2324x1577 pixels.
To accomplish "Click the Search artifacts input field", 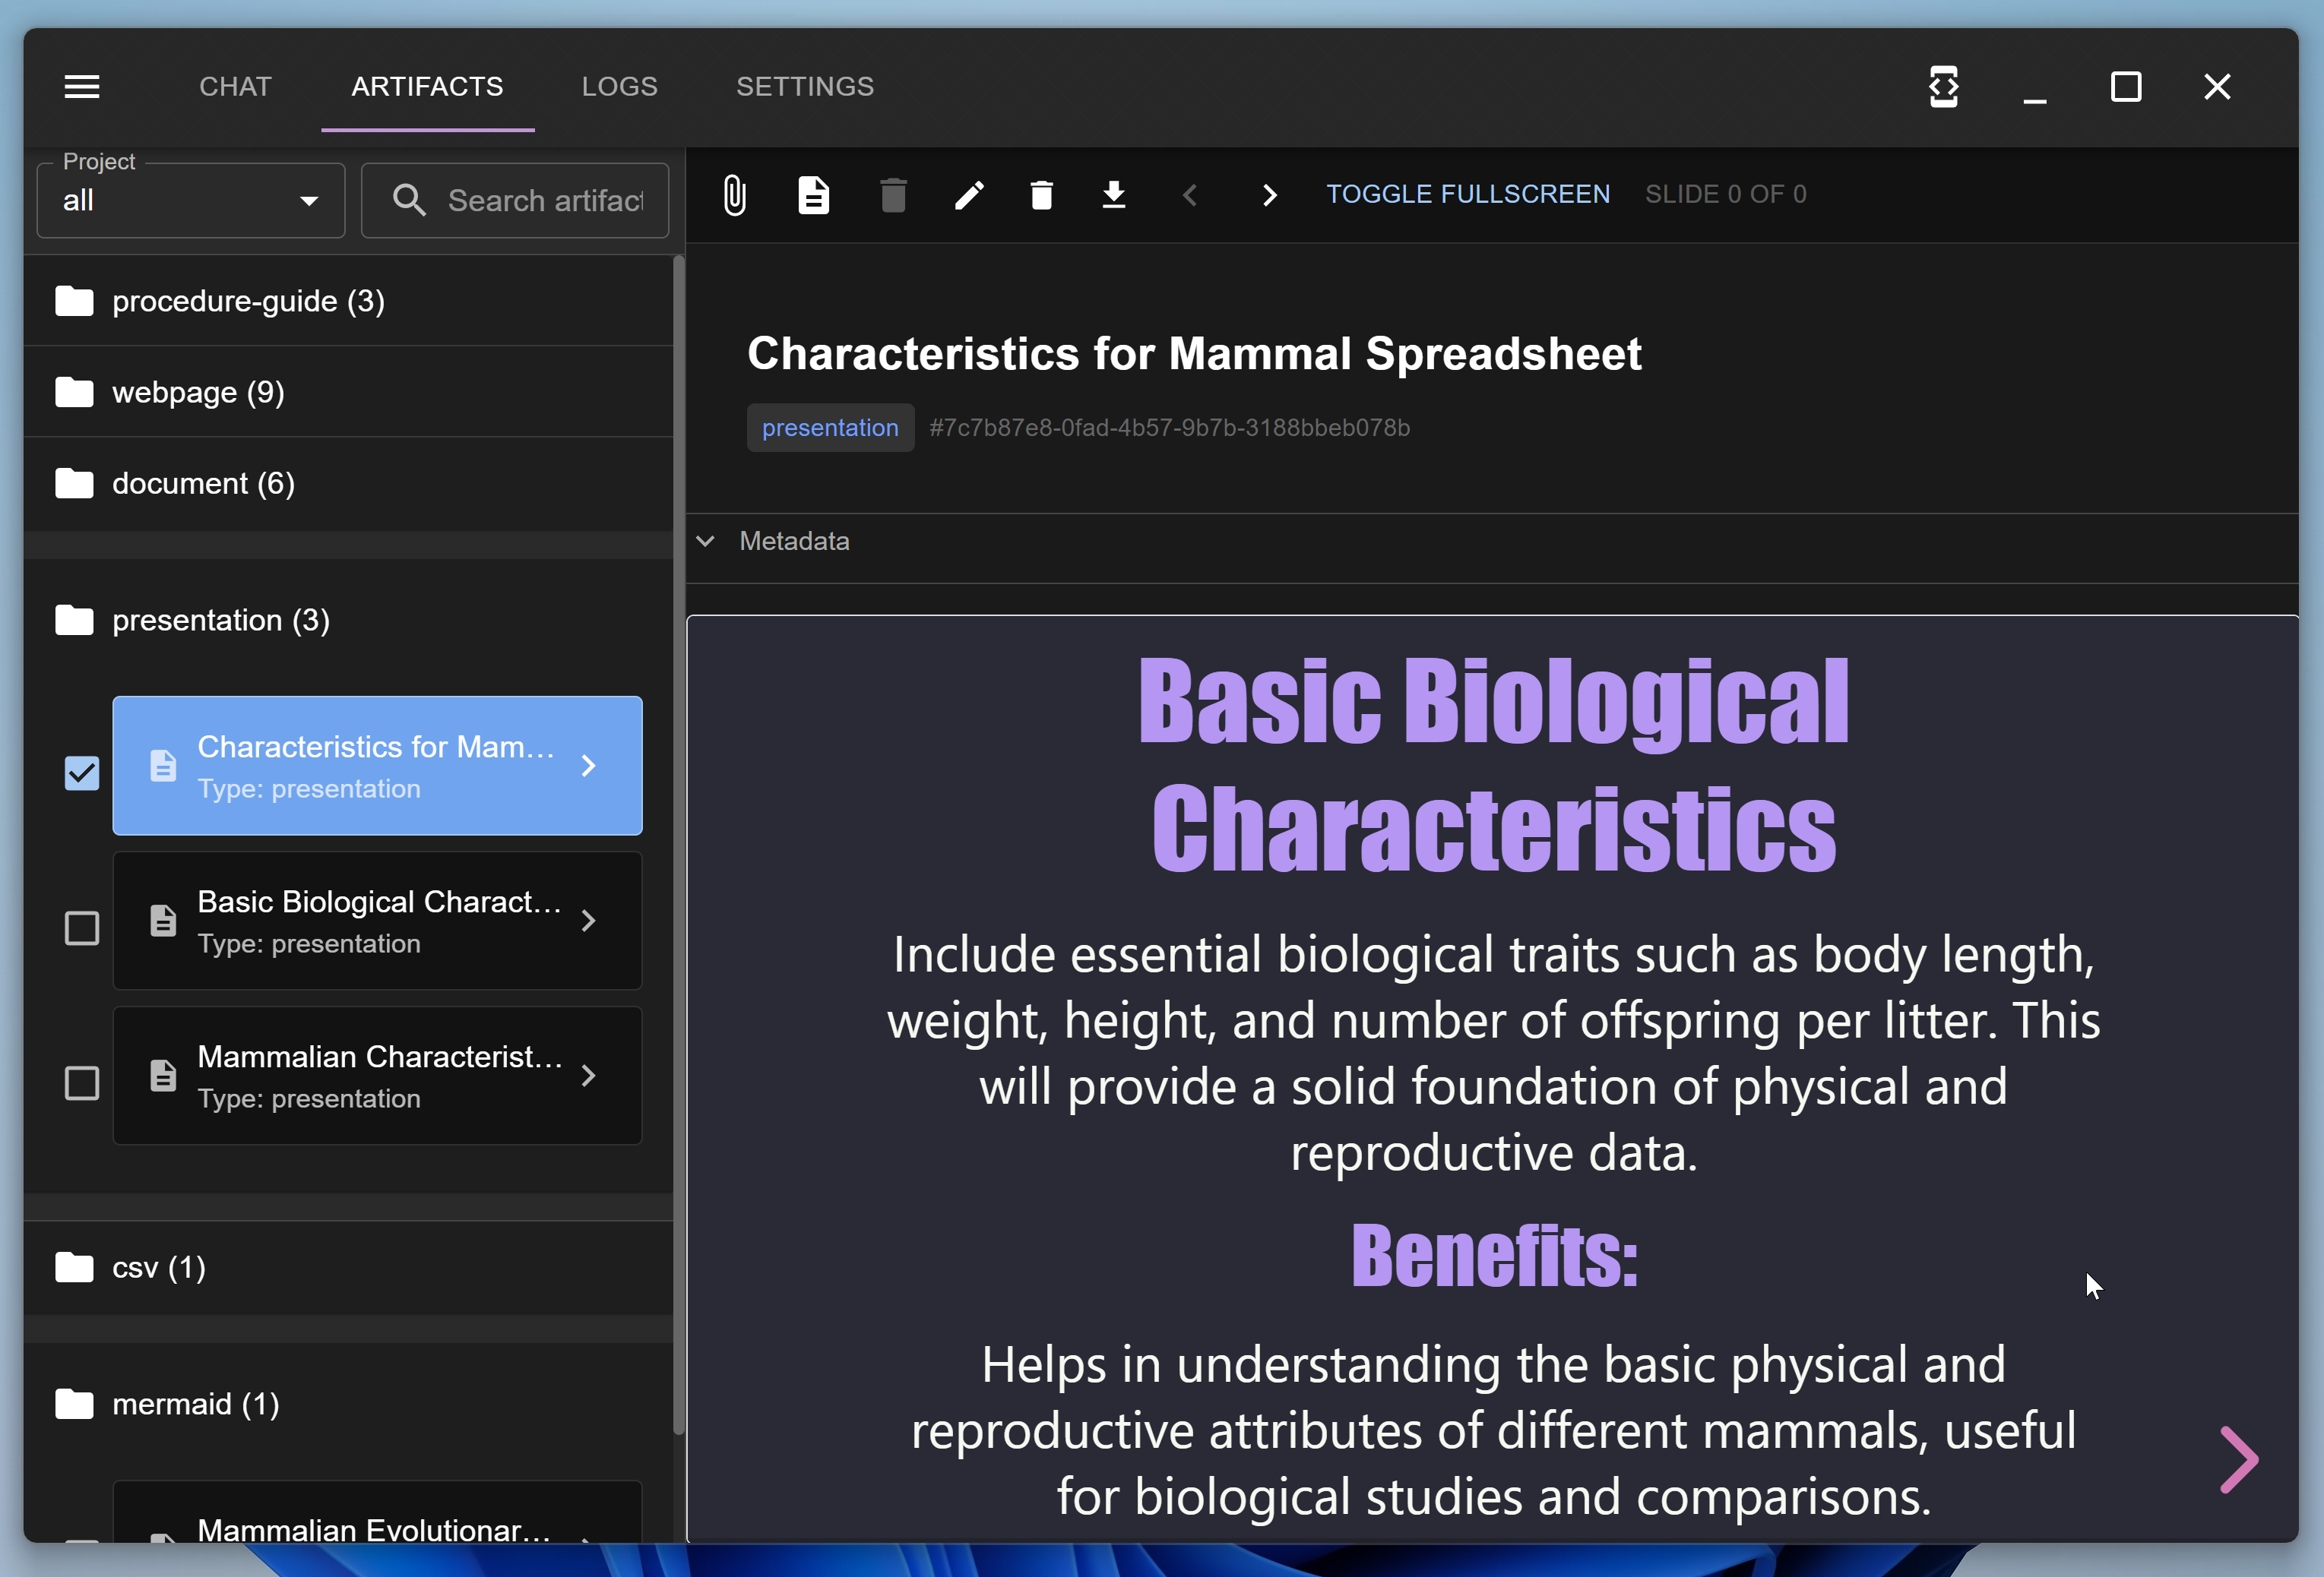I will tap(515, 201).
